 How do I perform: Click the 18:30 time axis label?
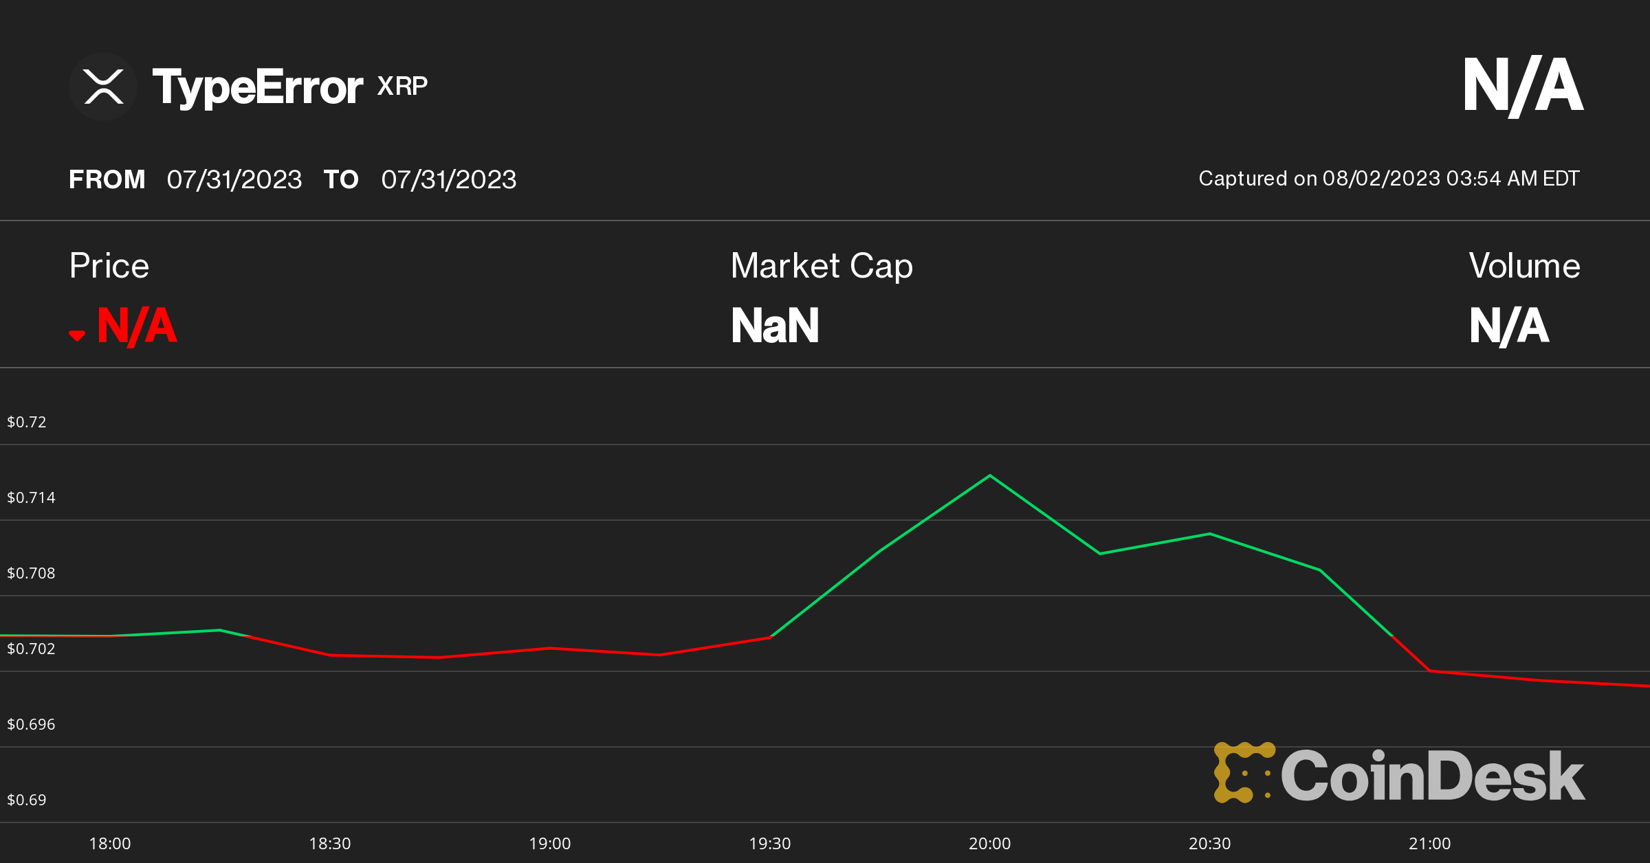pos(330,844)
